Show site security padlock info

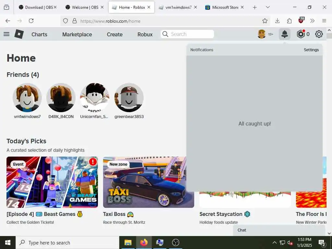coord(75,21)
